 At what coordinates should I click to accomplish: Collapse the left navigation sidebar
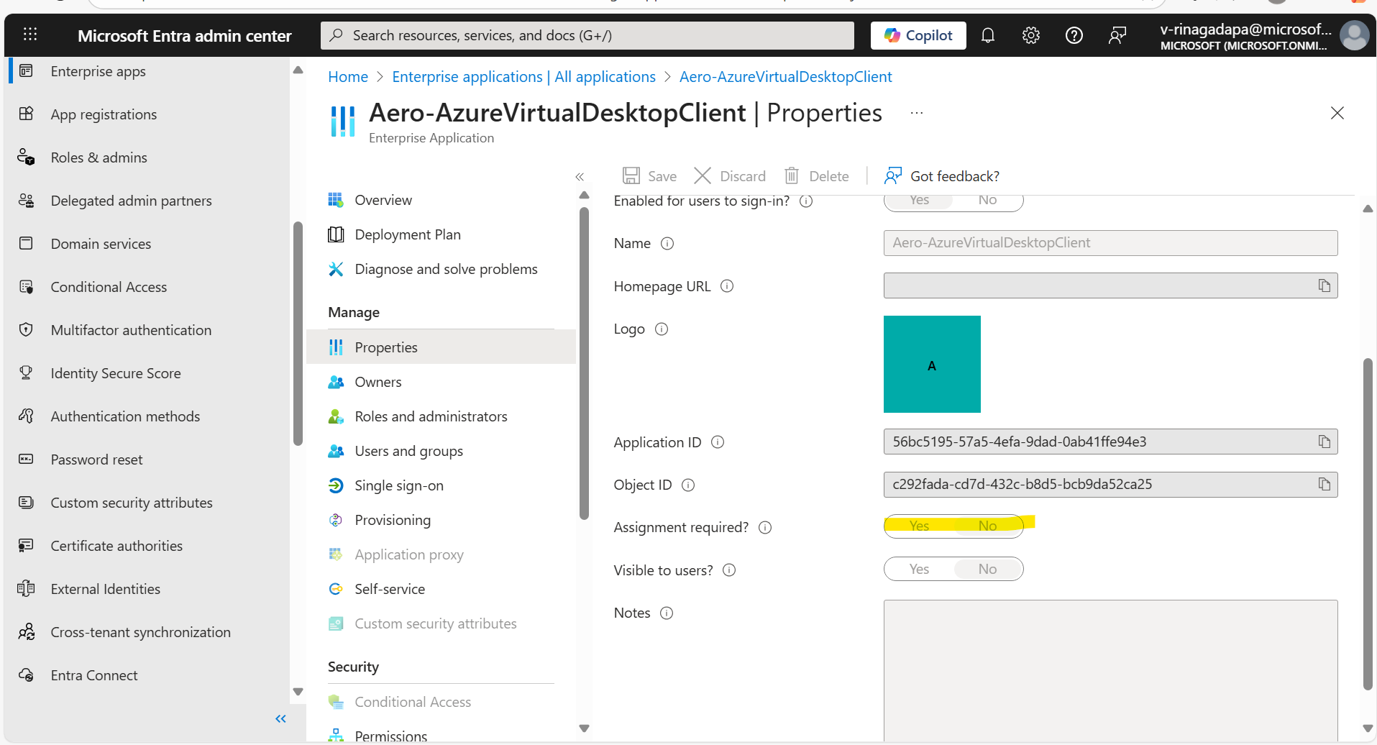(x=280, y=718)
